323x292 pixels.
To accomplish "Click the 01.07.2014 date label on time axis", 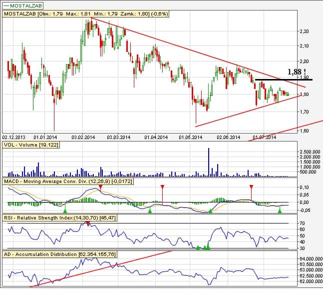I will point(264,136).
